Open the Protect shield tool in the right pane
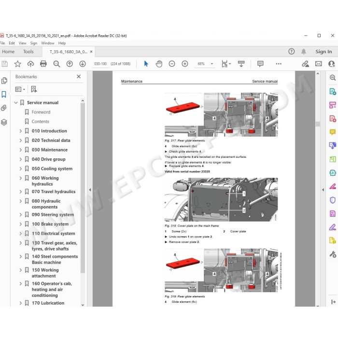The height and width of the screenshot is (338, 338). click(333, 200)
